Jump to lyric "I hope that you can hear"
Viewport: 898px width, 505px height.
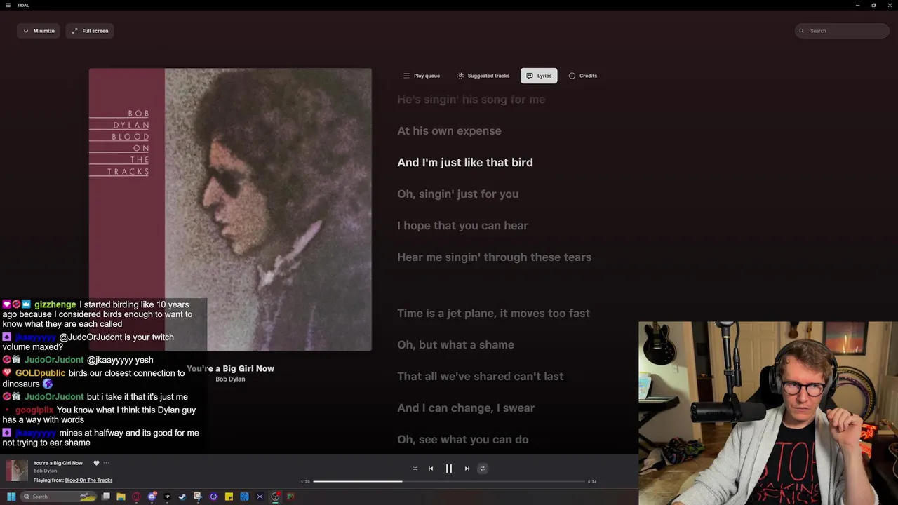click(463, 226)
